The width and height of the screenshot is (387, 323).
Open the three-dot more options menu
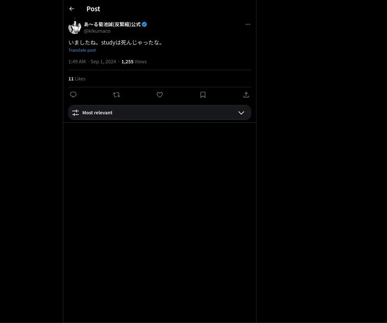pyautogui.click(x=248, y=25)
